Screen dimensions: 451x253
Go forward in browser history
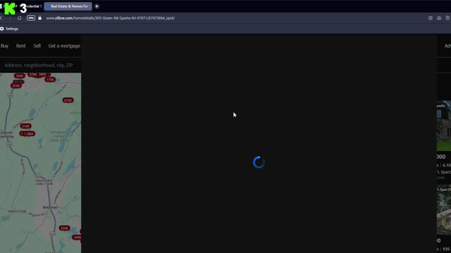10,18
